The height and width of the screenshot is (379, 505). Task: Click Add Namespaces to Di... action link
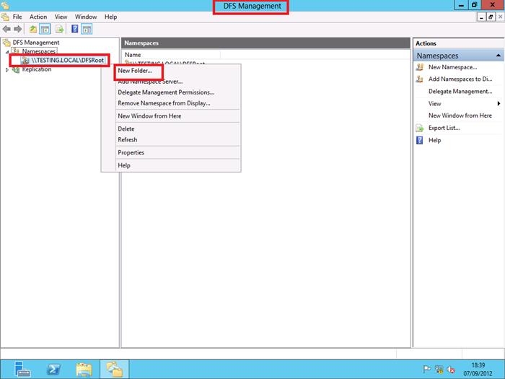[x=460, y=79]
